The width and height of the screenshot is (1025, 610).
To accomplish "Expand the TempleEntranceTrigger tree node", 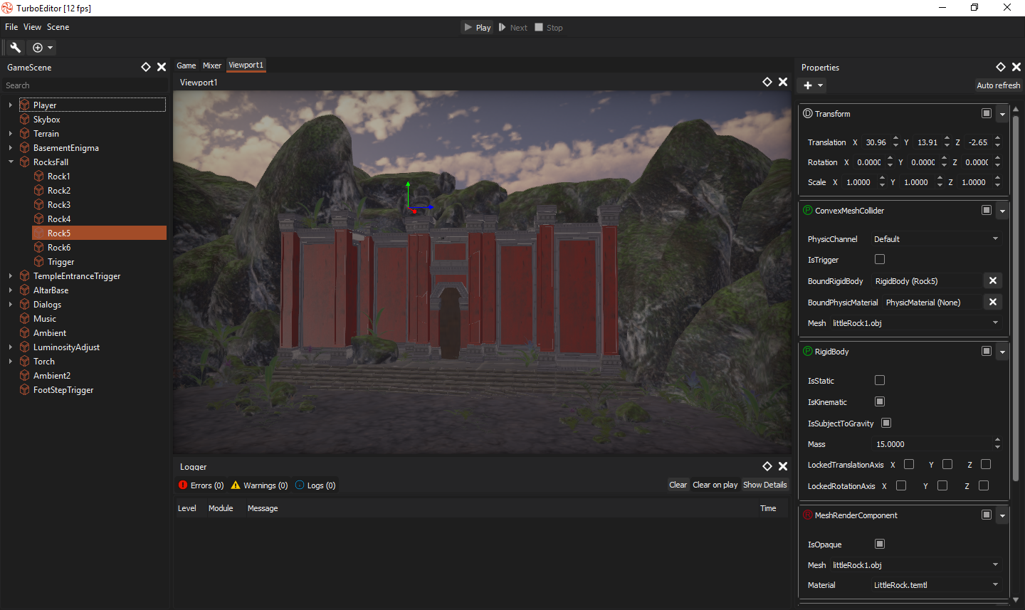I will pos(11,276).
